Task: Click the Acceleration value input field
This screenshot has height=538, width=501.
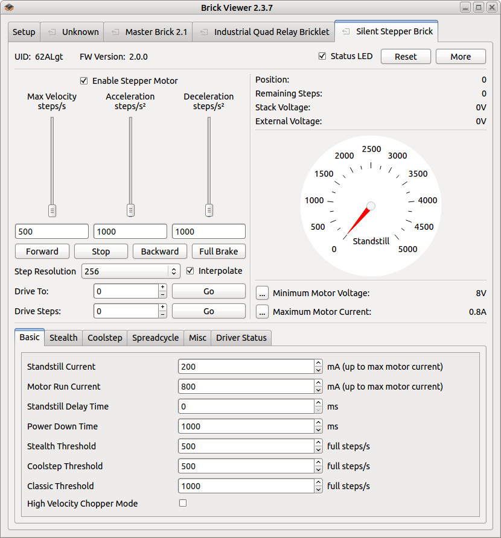Action: click(x=130, y=232)
